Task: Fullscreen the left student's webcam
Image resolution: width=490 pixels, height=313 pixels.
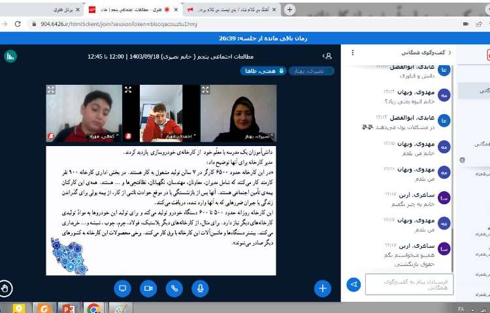Action: (51, 90)
